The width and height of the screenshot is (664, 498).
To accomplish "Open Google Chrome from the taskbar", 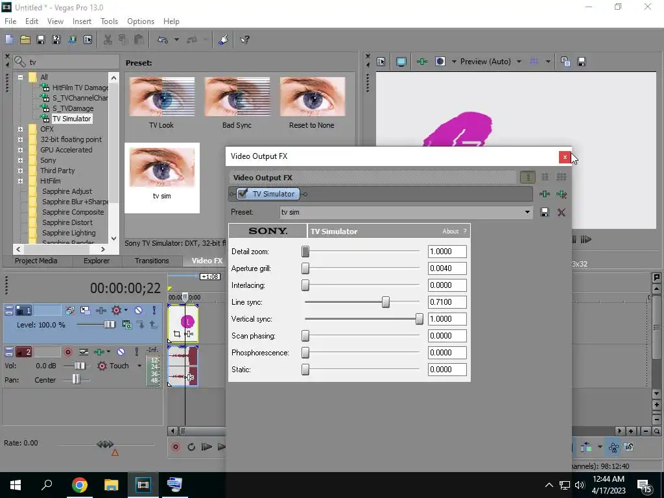I will pos(79,484).
